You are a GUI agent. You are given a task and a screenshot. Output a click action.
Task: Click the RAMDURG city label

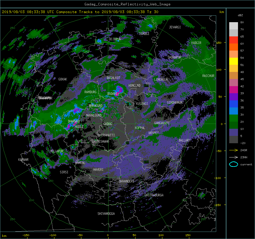click(x=90, y=92)
